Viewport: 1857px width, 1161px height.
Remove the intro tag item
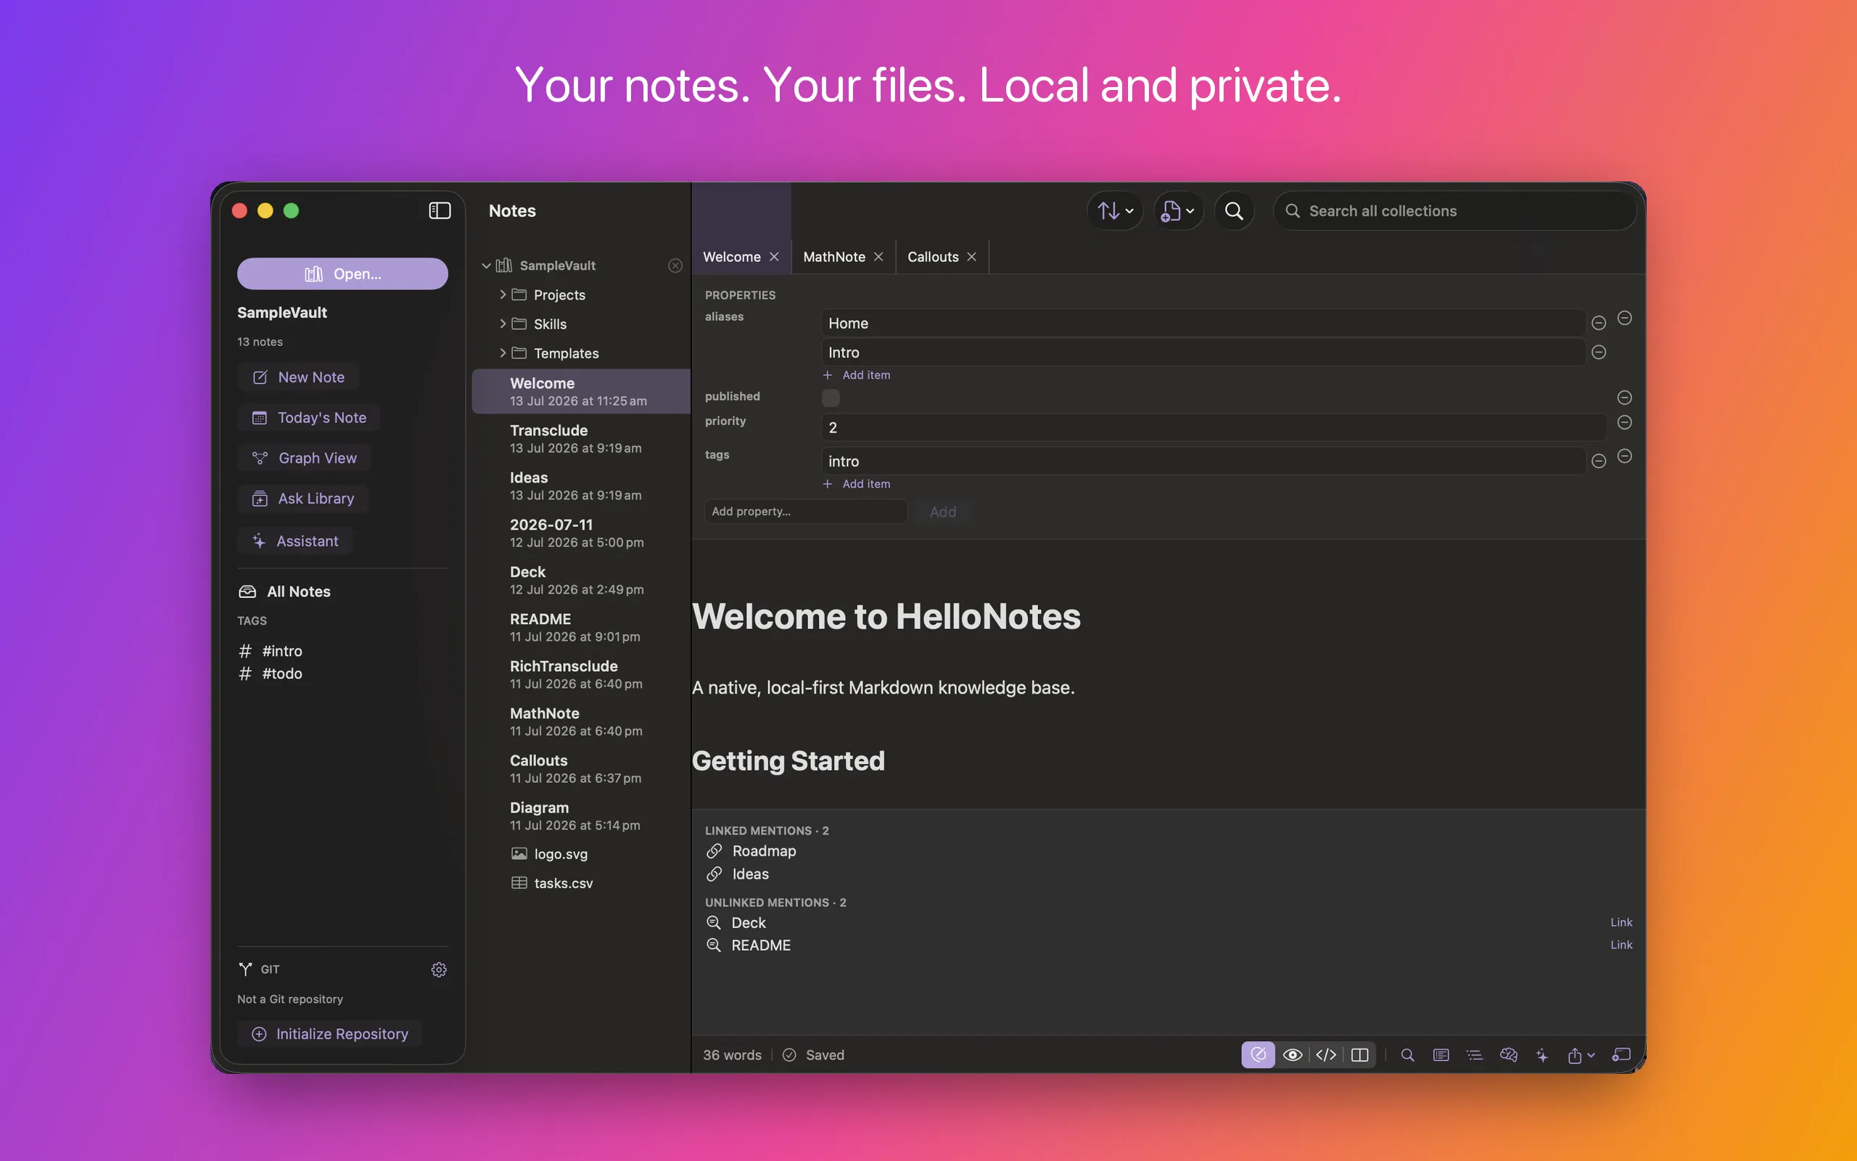pos(1599,461)
